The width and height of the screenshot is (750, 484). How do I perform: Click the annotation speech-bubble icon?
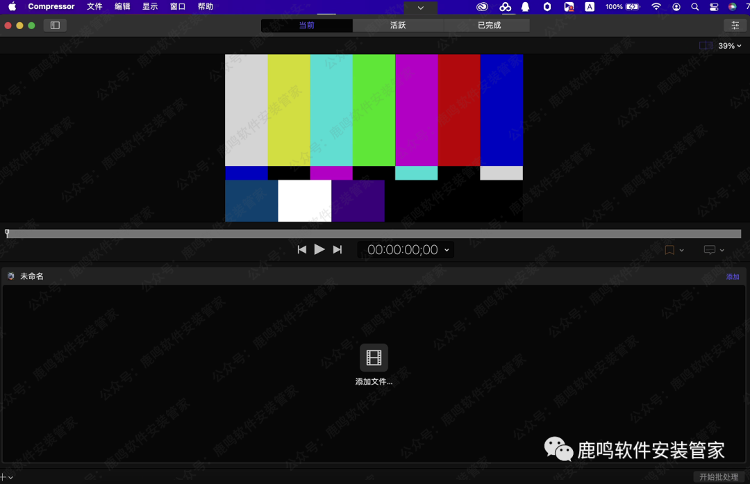pos(710,249)
